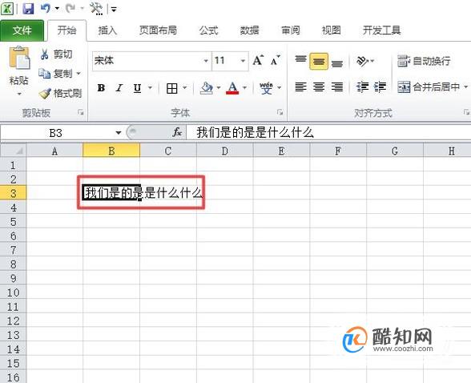Expand the Name Box dropdown arrow

click(x=119, y=132)
